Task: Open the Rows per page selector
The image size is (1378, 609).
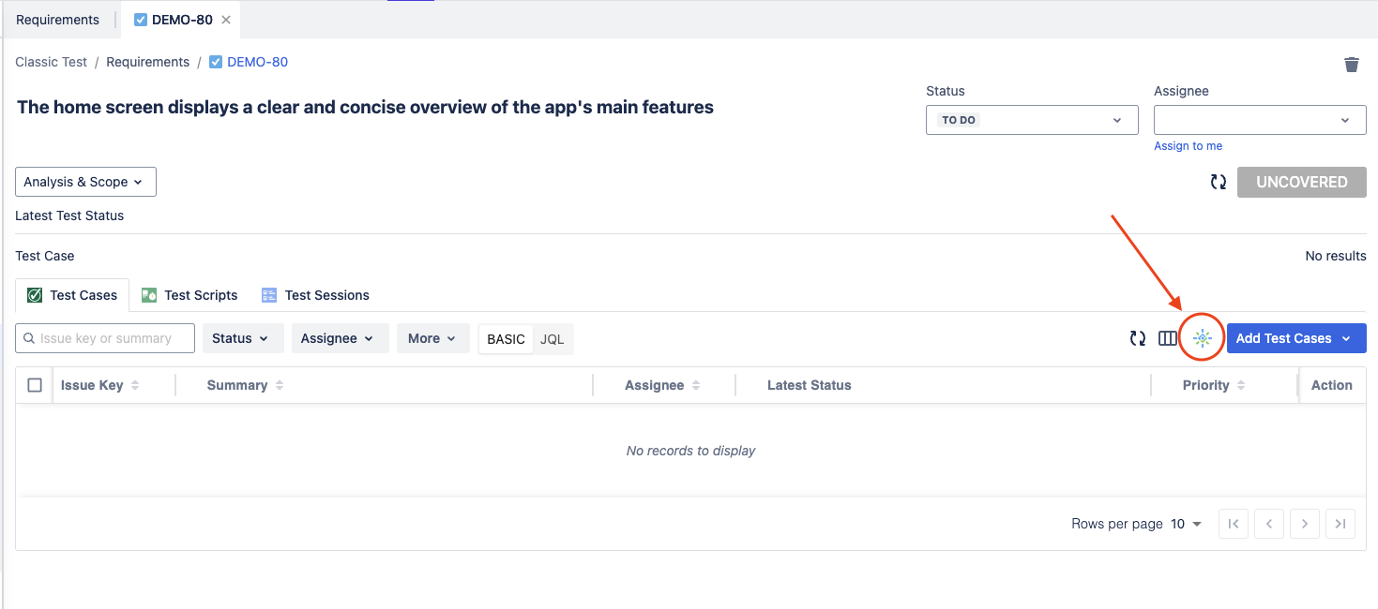Action: pyautogui.click(x=1186, y=524)
